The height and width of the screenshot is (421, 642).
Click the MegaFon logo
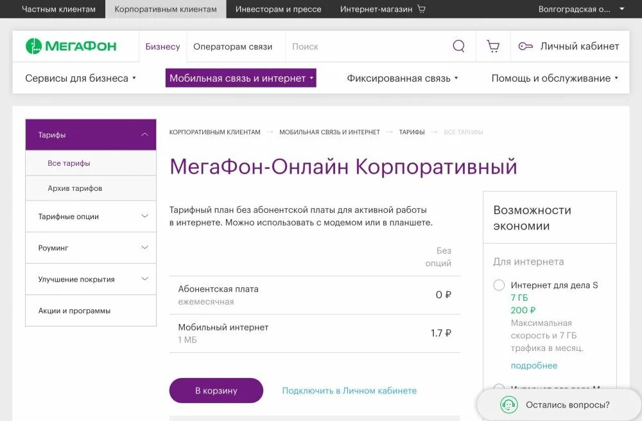pos(71,46)
